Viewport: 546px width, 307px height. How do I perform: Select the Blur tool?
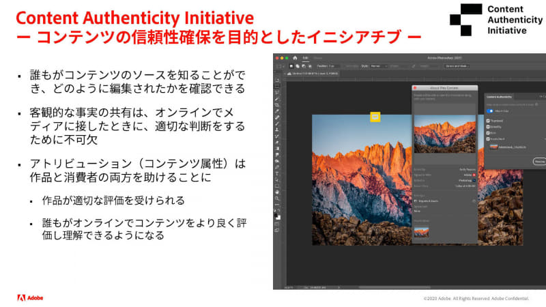[x=277, y=155]
